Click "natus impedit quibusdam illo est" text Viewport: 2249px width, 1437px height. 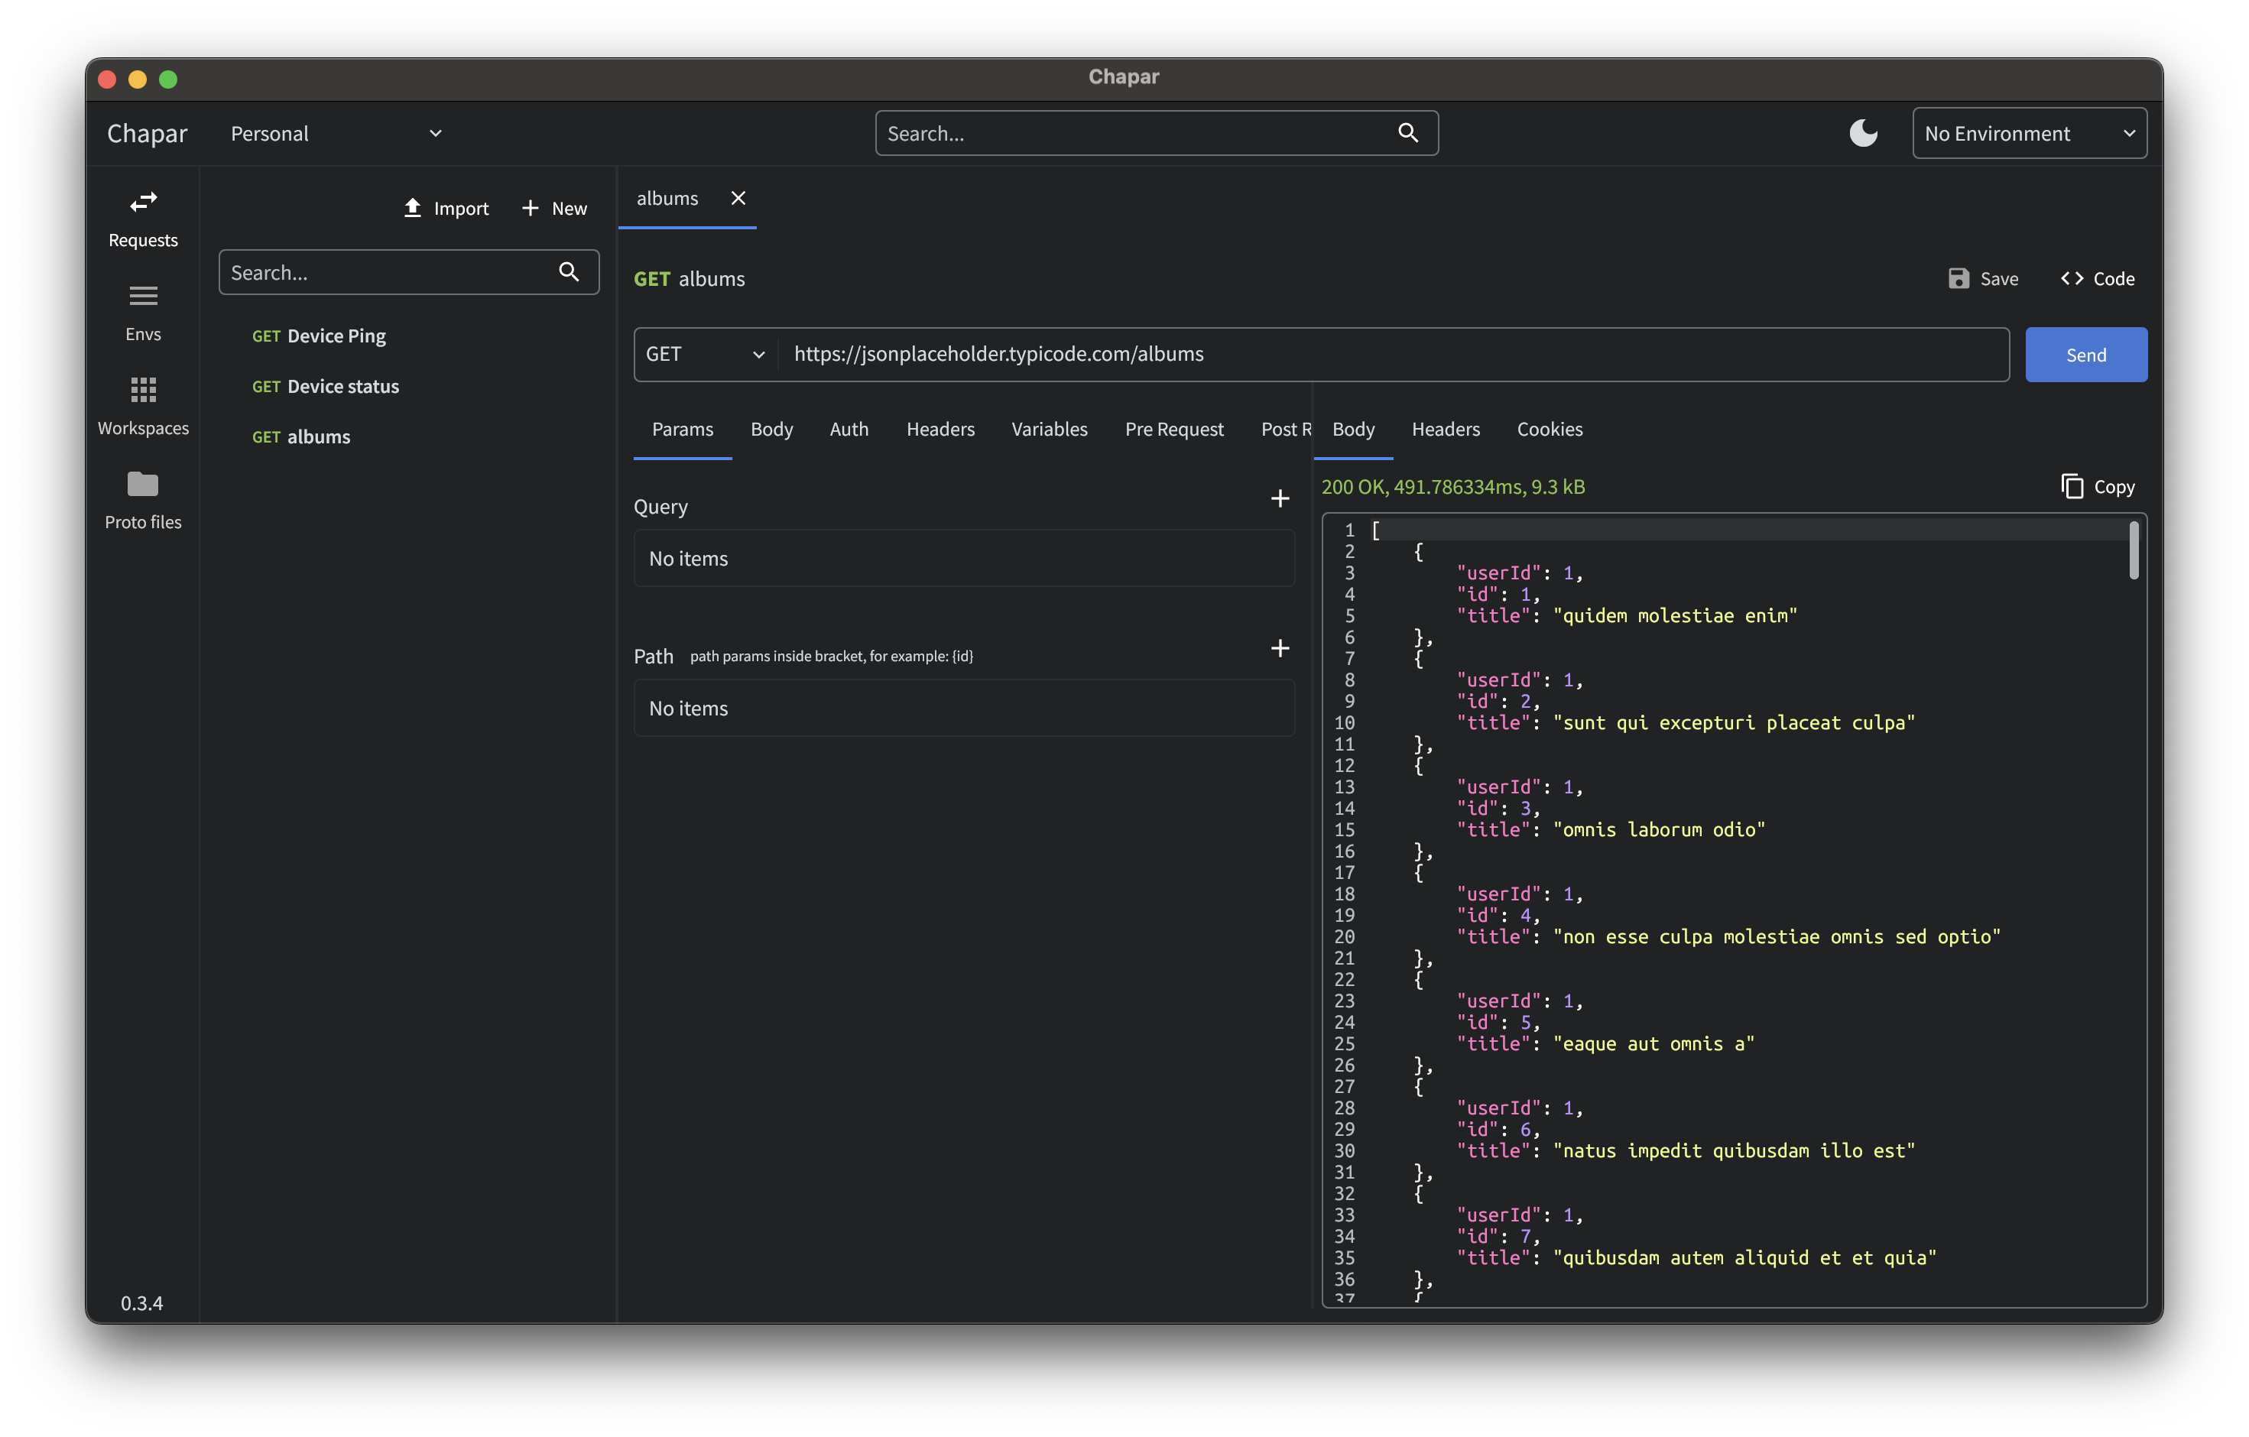pyautogui.click(x=1734, y=1150)
